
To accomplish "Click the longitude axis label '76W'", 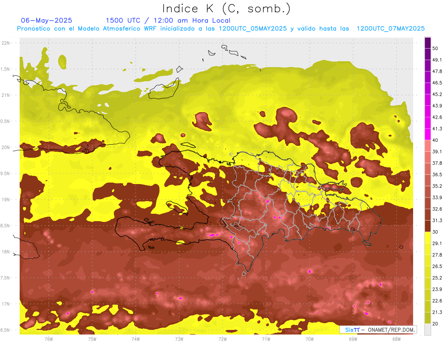I will (49, 339).
